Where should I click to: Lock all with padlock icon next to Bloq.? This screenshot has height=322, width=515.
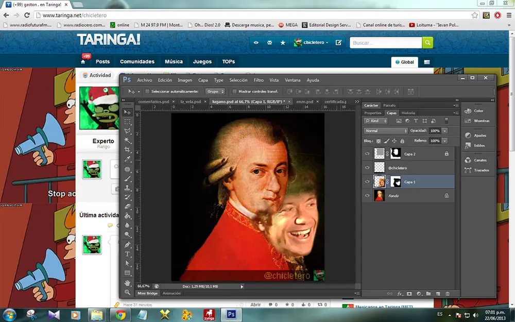tap(402, 141)
